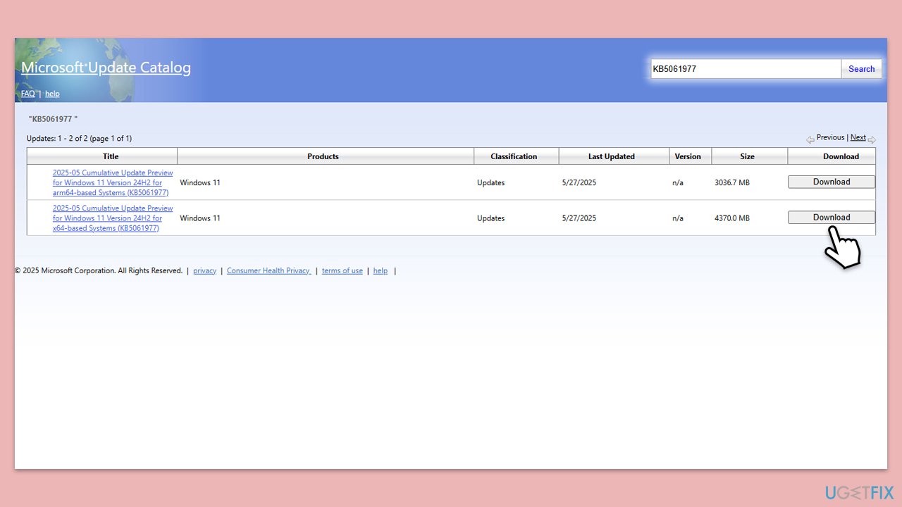Click the Next page arrow icon
902x507 pixels.
[x=872, y=139]
